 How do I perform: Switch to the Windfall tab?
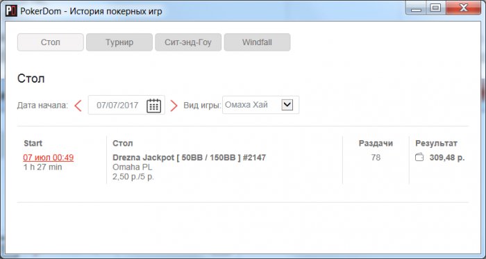point(258,42)
